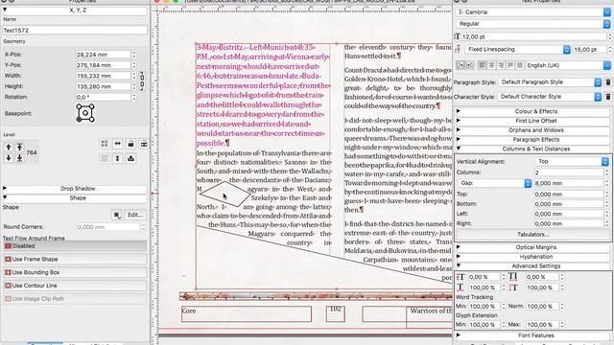The width and height of the screenshot is (614, 345).
Task: Flip the item horizontally
Action: (x=117, y=144)
